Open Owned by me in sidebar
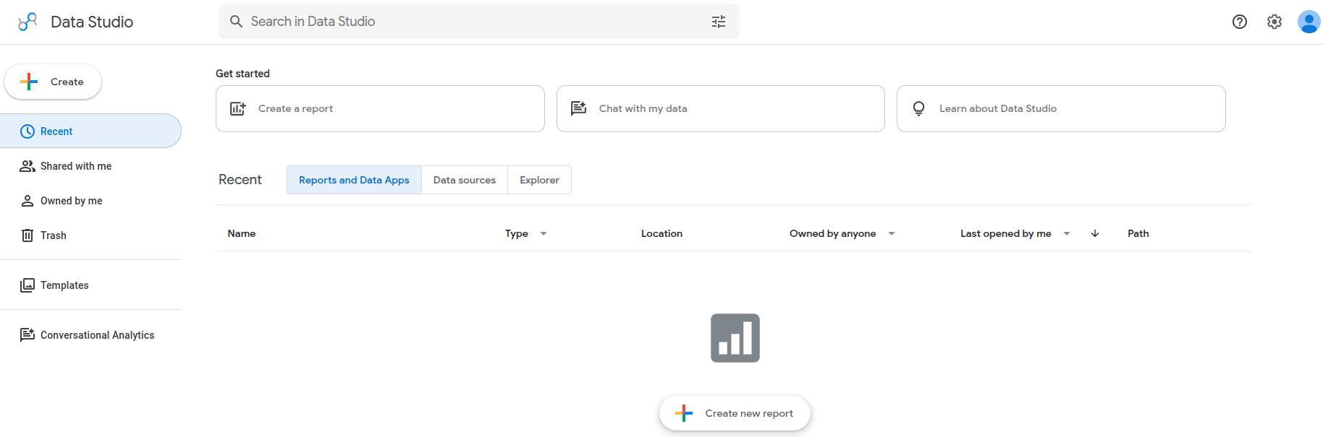The height and width of the screenshot is (437, 1323). pyautogui.click(x=90, y=201)
